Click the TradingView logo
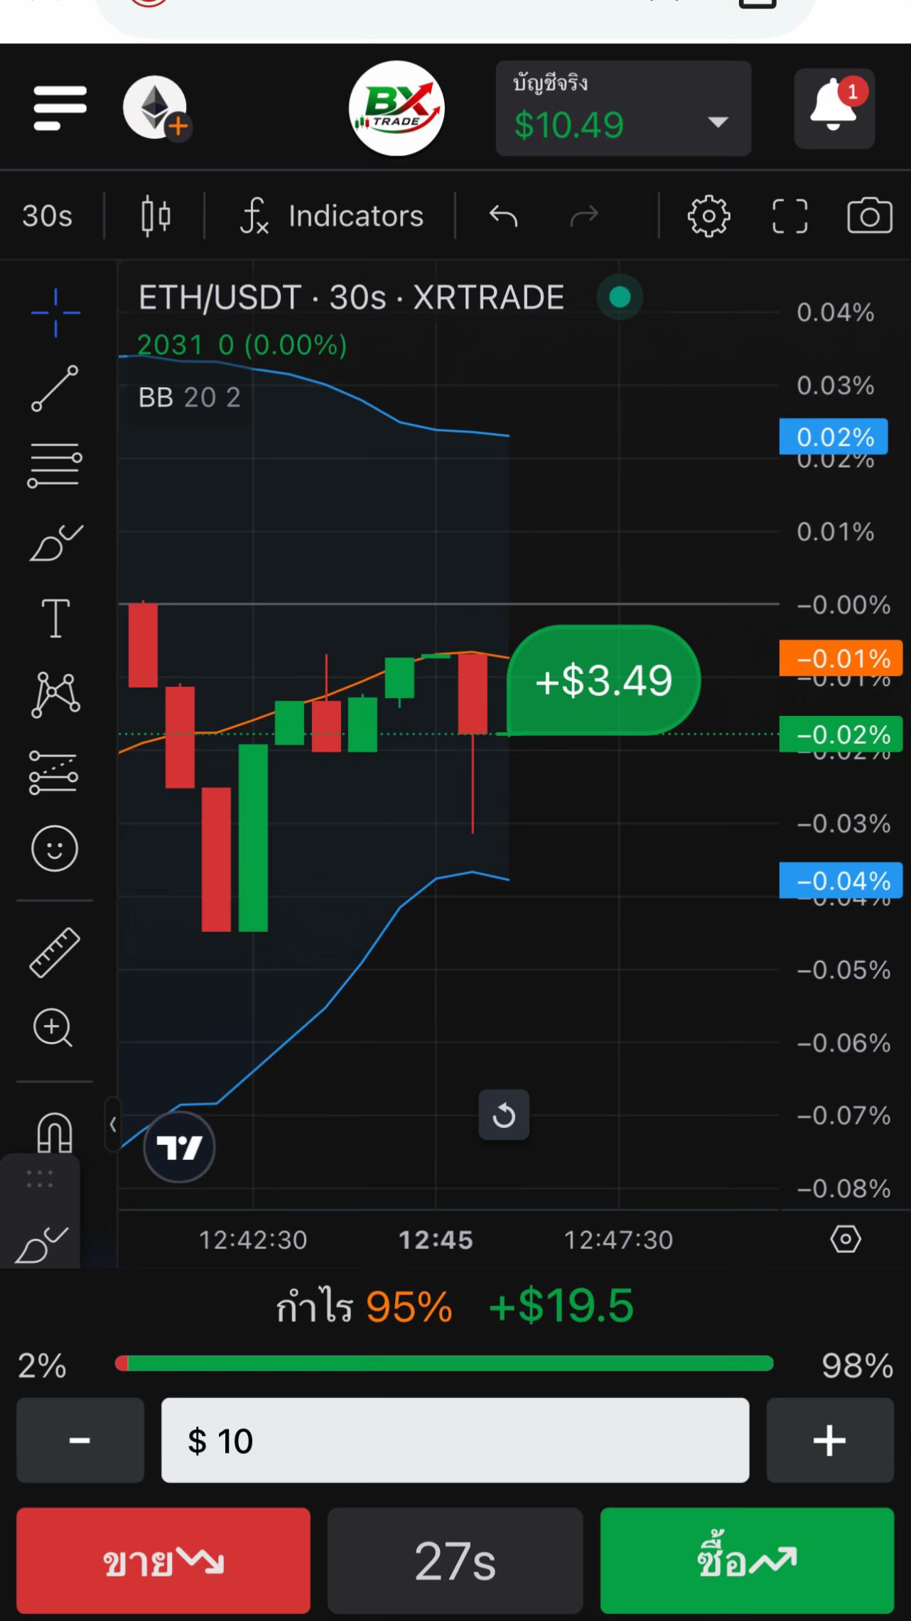The height and width of the screenshot is (1621, 911). (179, 1147)
